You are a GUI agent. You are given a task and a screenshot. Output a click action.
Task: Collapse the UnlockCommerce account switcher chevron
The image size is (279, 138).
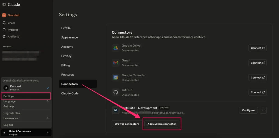coord(48,133)
